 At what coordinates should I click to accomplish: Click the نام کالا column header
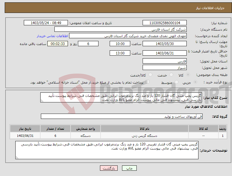tap(144, 129)
